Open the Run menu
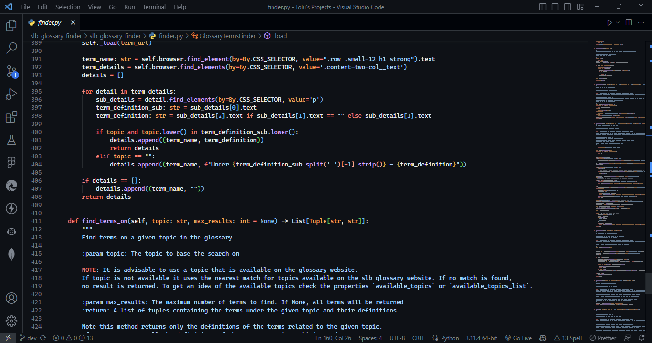Image resolution: width=652 pixels, height=343 pixels. (129, 7)
